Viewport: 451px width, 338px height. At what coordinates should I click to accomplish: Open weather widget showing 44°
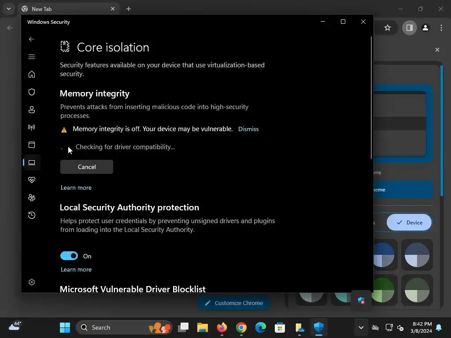click(15, 327)
